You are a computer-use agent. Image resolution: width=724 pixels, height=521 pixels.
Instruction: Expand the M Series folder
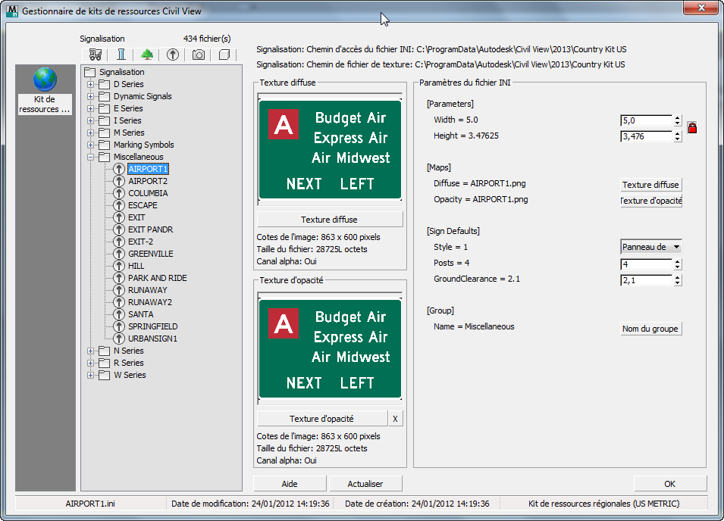tap(90, 133)
